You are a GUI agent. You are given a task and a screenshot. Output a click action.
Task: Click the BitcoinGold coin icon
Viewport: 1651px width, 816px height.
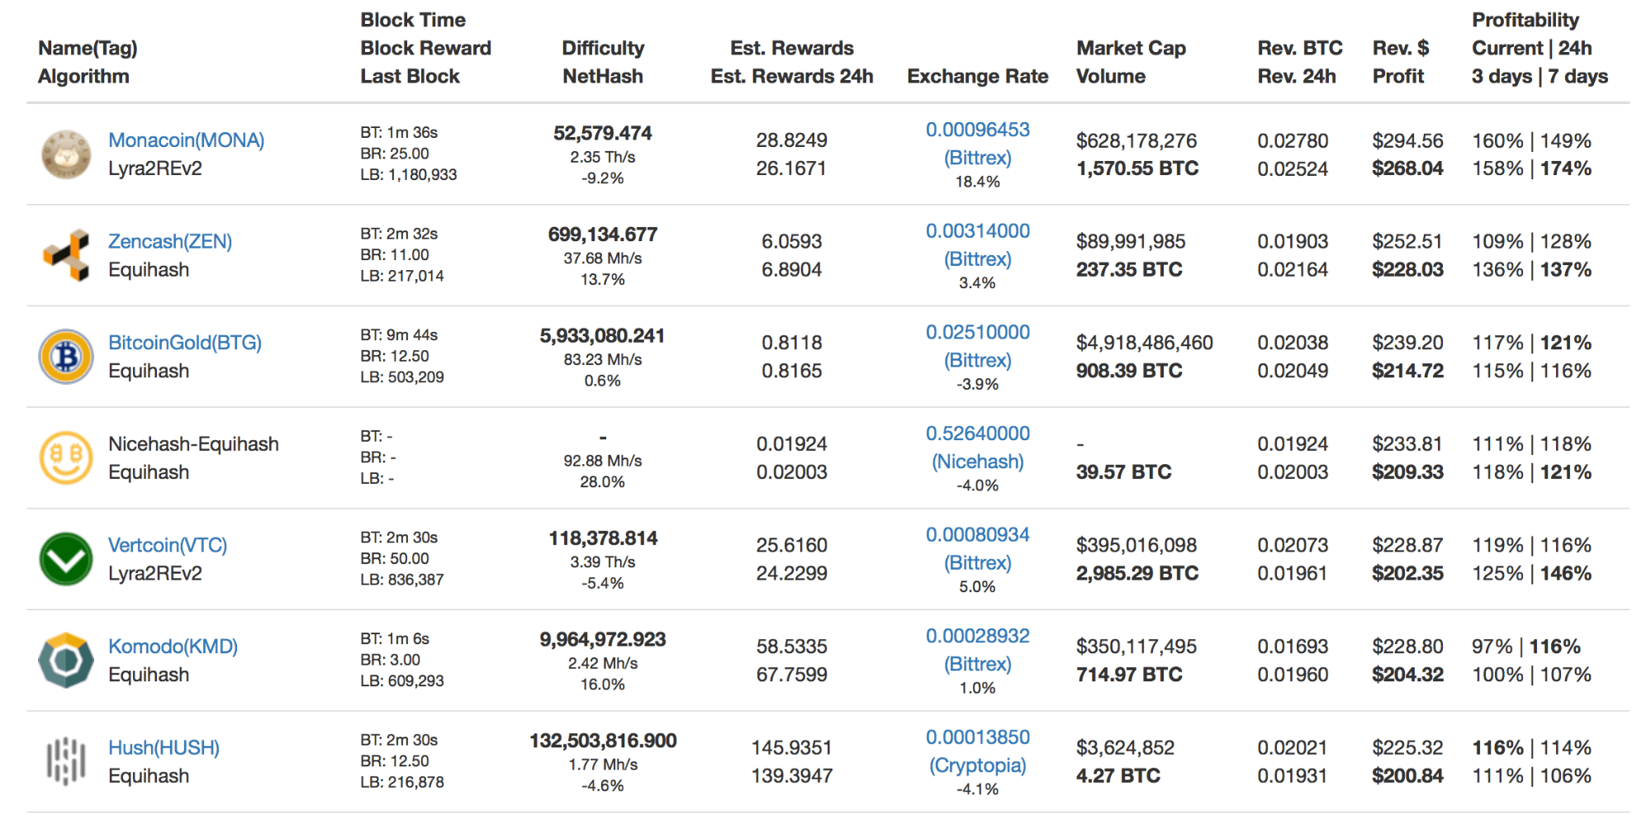pos(66,357)
